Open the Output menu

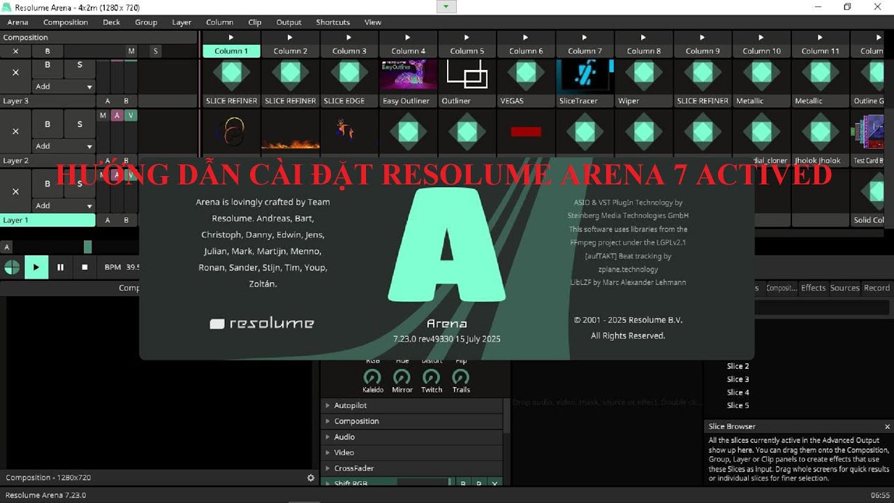pos(289,22)
